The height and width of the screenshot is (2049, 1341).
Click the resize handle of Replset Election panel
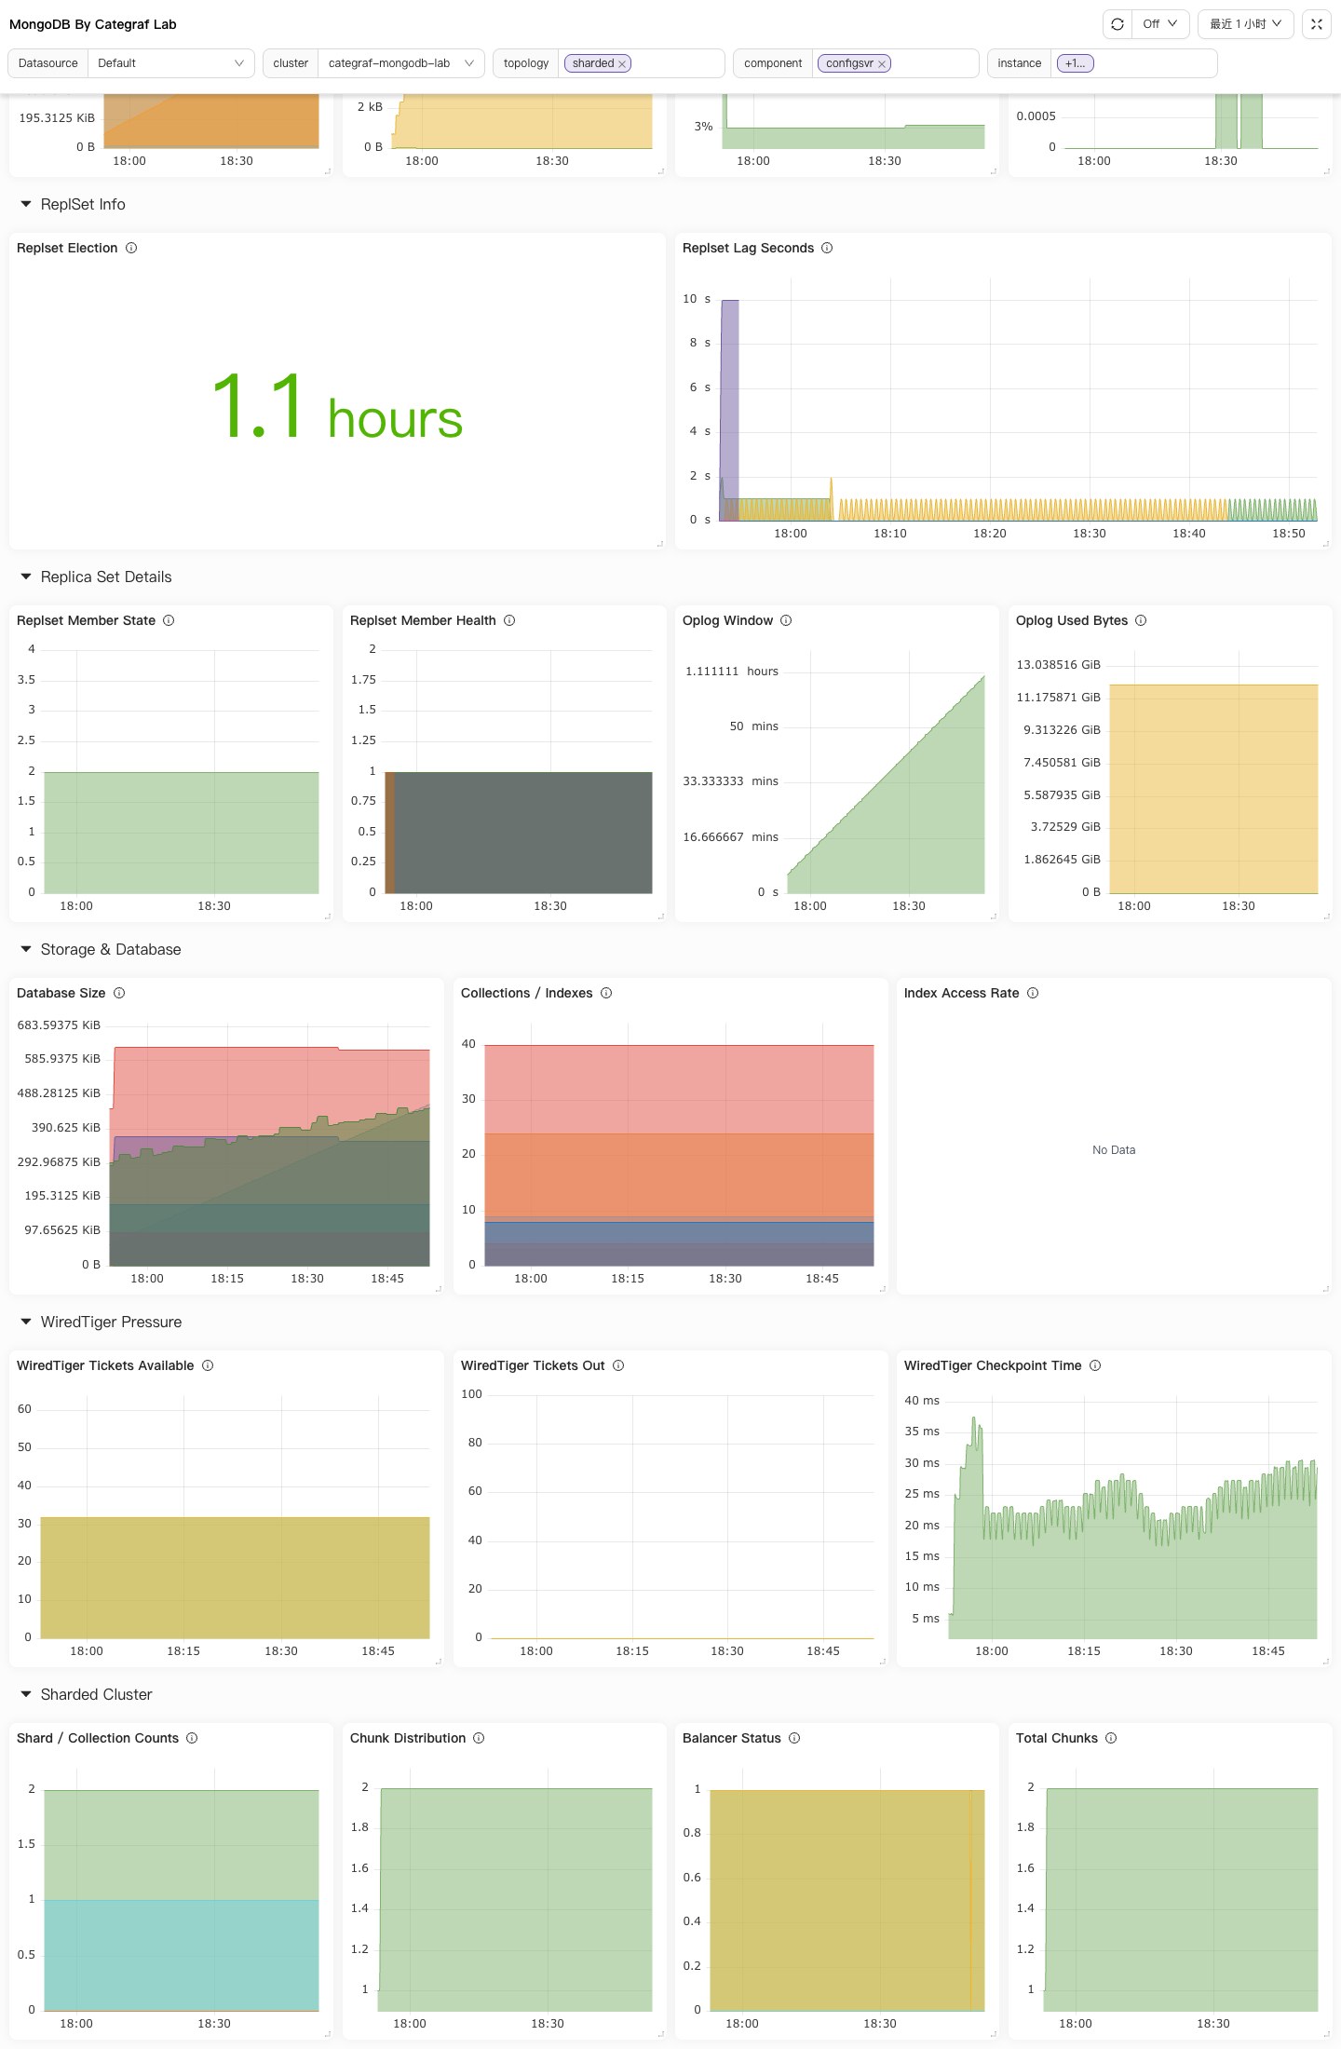tap(659, 544)
